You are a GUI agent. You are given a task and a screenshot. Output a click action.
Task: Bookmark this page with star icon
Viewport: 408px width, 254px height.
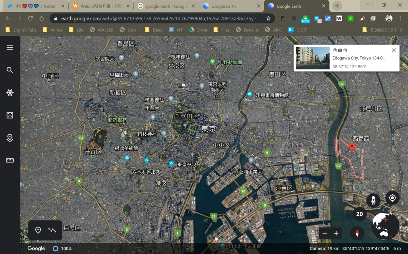(268, 18)
